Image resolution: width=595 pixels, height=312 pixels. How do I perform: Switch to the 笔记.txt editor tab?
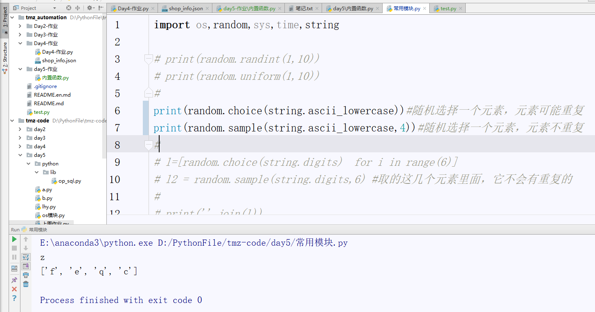point(304,8)
